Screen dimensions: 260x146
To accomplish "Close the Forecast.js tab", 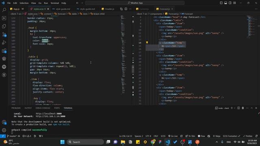I will [x=172, y=9].
